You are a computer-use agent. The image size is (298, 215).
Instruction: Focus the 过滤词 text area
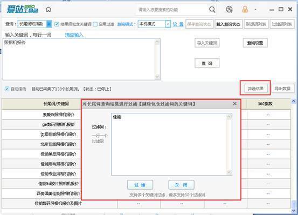coord(171,144)
